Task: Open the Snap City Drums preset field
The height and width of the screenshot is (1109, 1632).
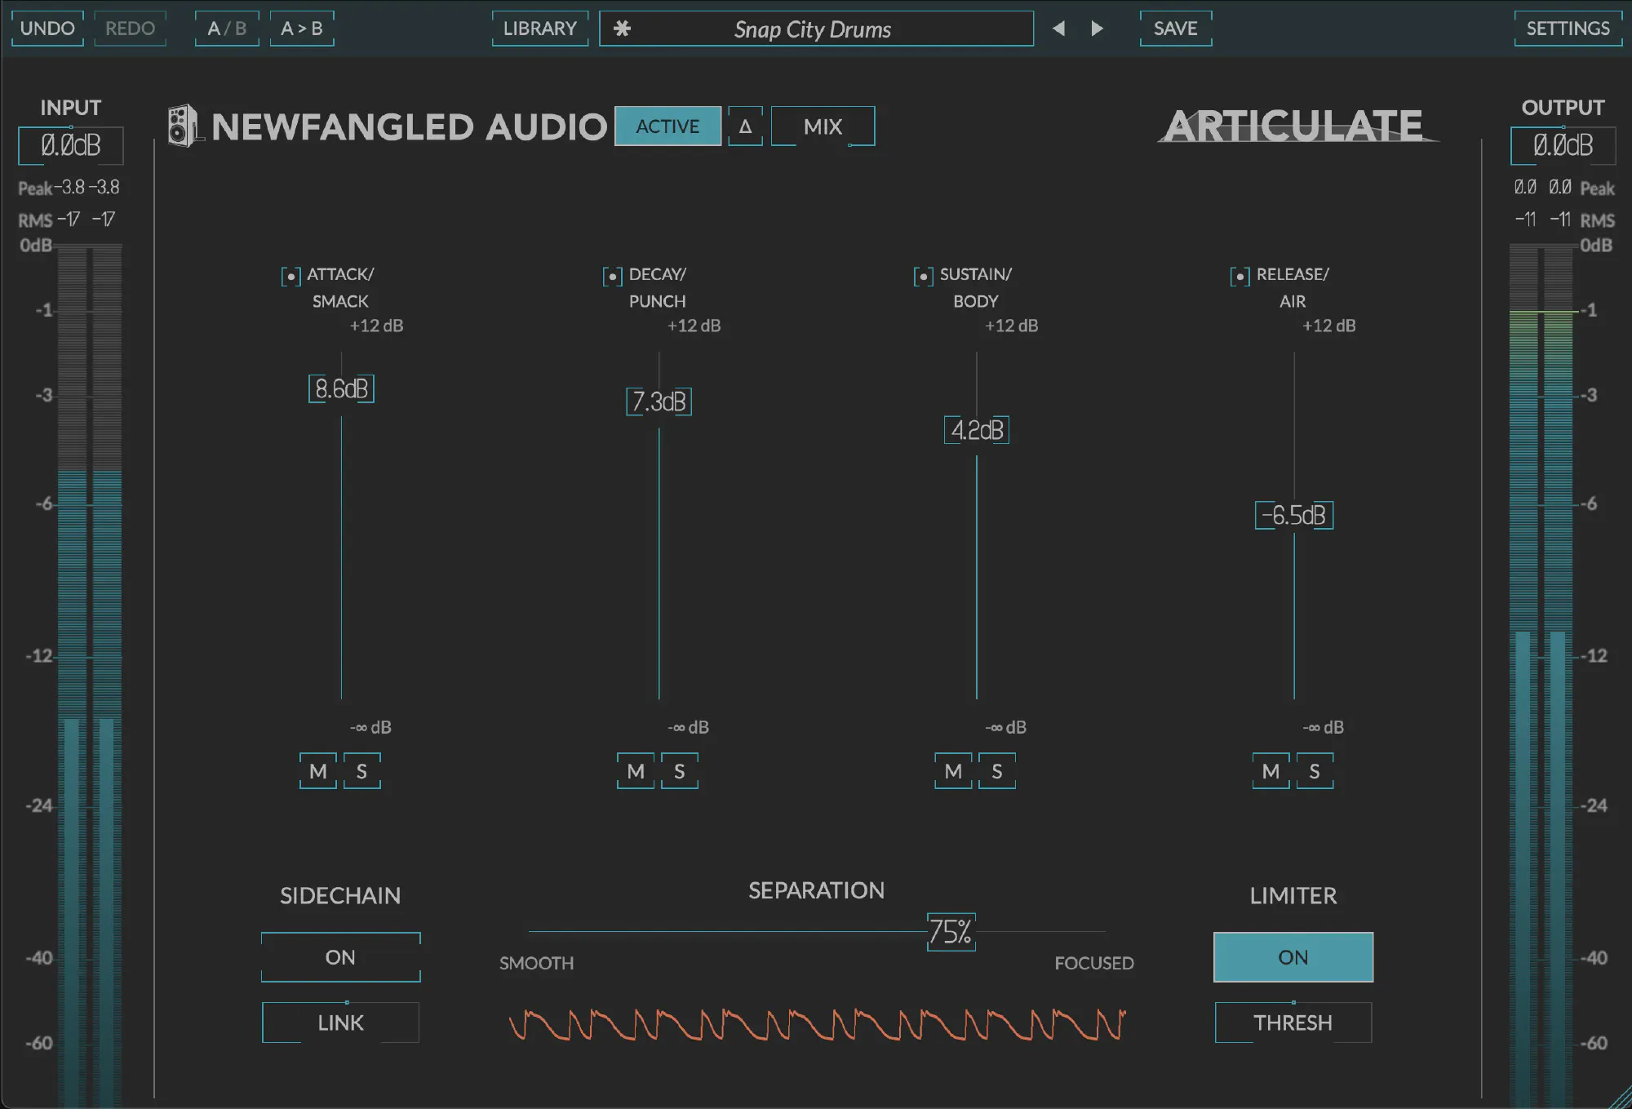Action: pos(816,29)
